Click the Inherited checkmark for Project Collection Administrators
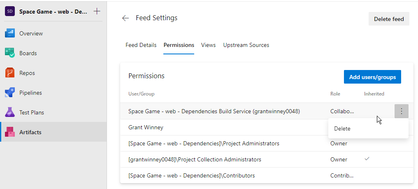 click(367, 159)
